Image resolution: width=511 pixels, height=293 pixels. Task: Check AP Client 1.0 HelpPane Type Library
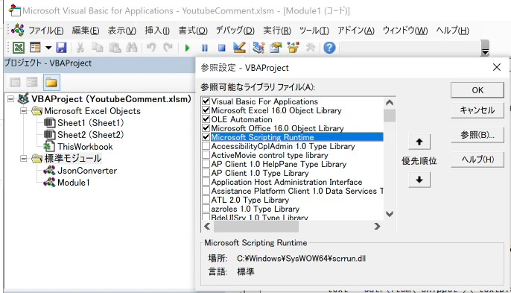(x=206, y=164)
